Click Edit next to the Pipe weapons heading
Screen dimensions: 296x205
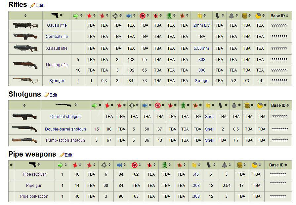coord(68,155)
